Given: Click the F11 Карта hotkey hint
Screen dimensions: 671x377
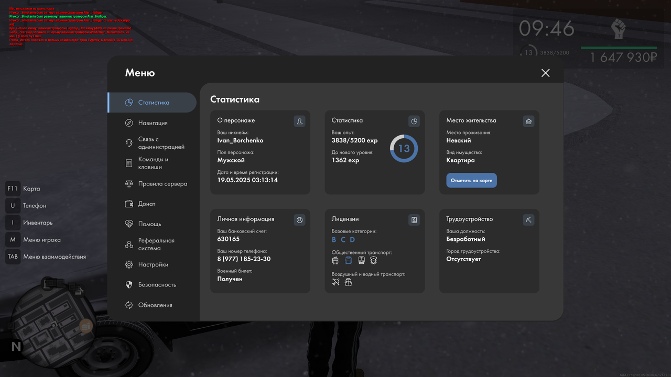Looking at the screenshot, I should pos(23,188).
